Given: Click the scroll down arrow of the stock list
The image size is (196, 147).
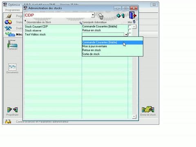Looking at the screenshot, I should 134,116.
